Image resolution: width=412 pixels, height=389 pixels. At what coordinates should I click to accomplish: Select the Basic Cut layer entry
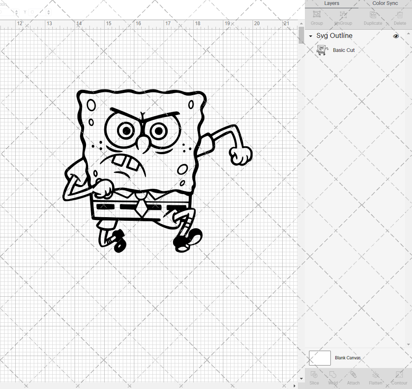pyautogui.click(x=344, y=50)
